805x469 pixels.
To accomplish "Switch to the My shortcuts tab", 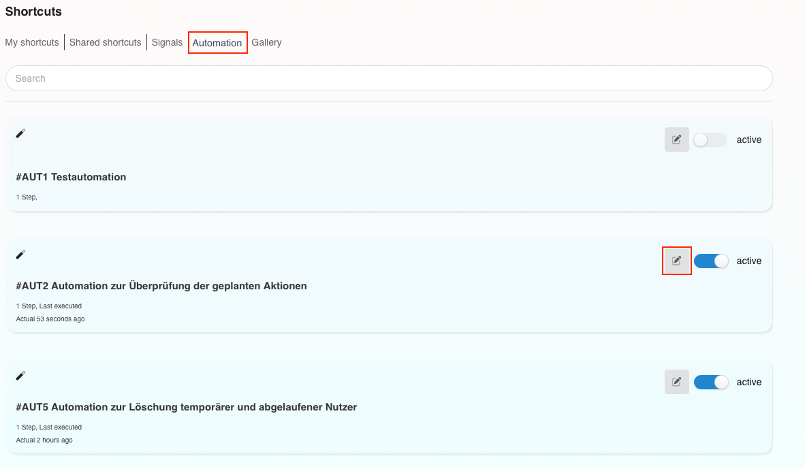I will [x=32, y=43].
